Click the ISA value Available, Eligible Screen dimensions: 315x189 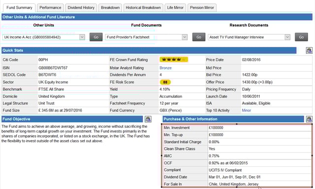coord(256,103)
